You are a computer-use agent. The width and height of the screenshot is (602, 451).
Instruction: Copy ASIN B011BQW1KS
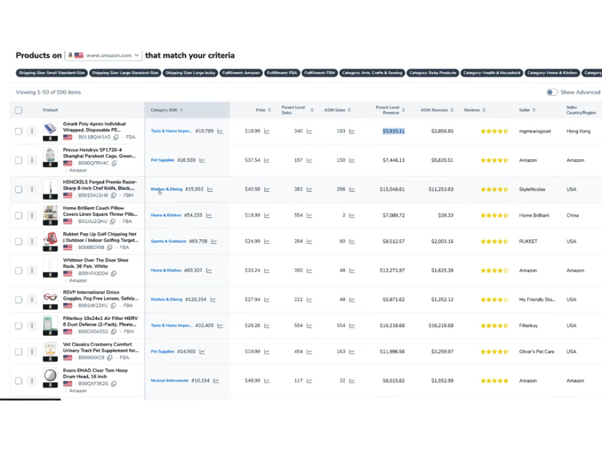116,137
